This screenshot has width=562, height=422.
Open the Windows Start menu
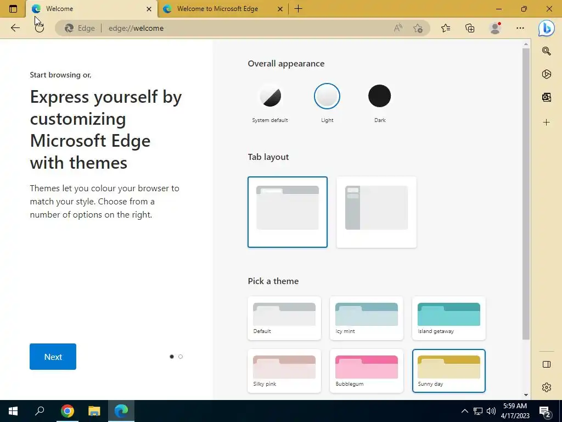[13, 411]
